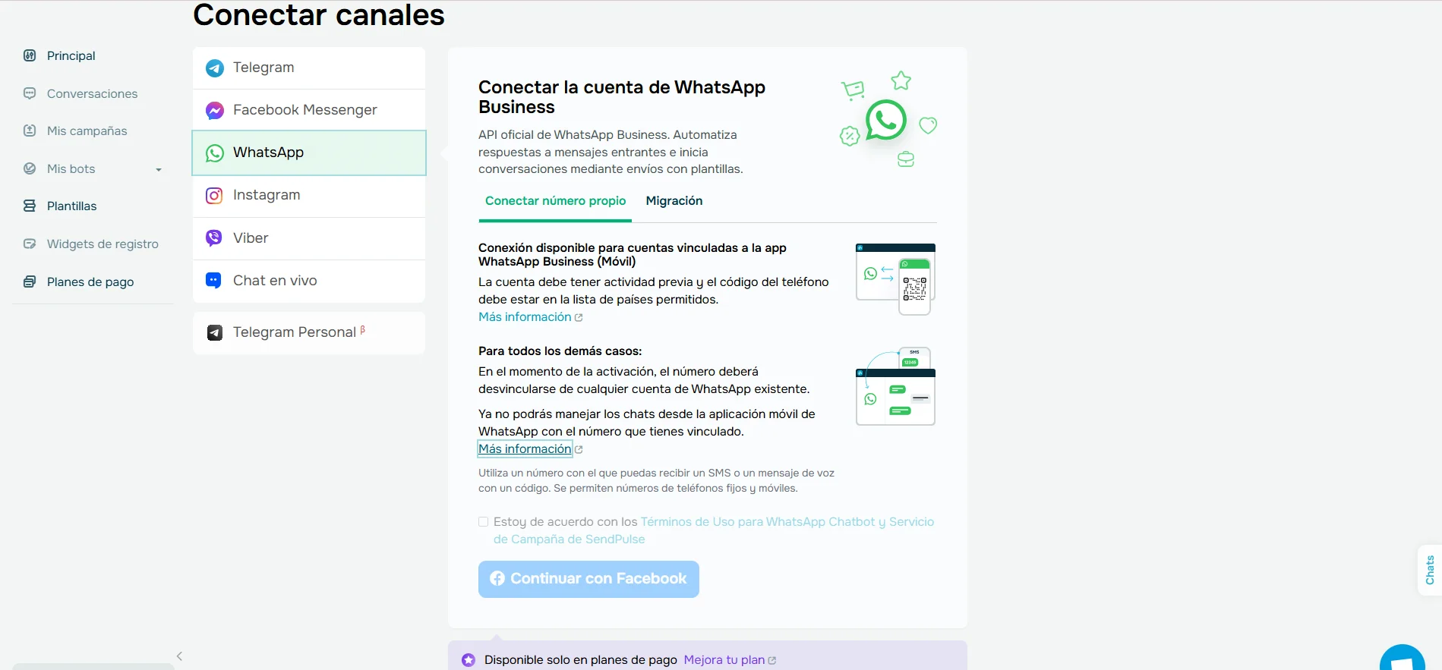The image size is (1442, 670).
Task: Expand the Mis bots dropdown arrow
Action: pyautogui.click(x=159, y=169)
